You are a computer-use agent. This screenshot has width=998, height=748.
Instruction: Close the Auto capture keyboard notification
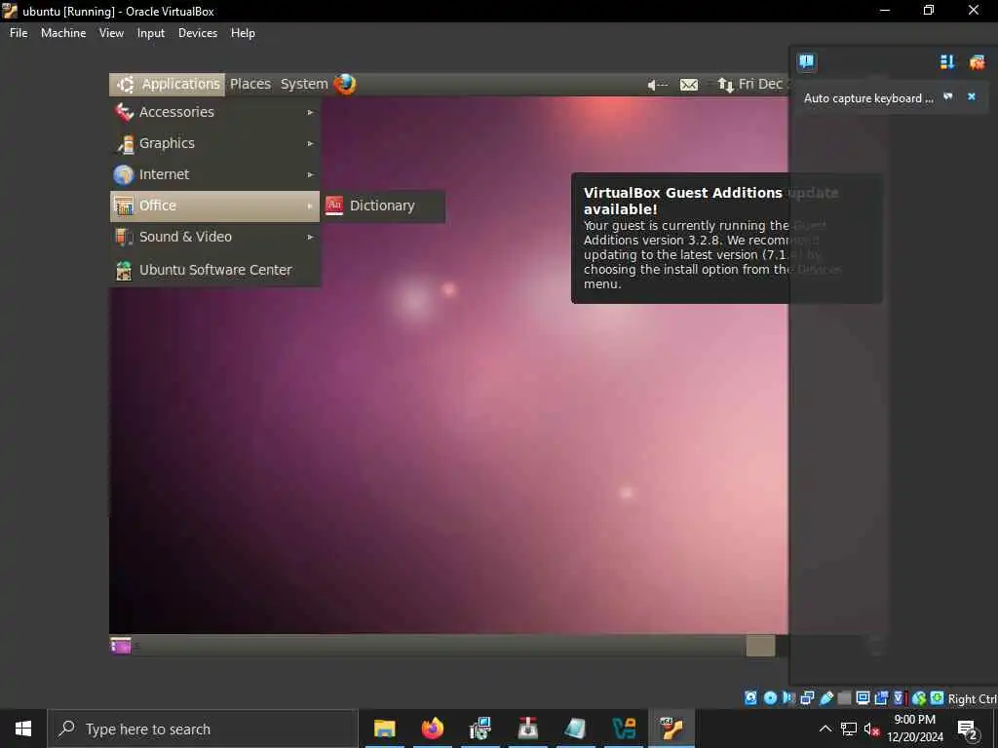click(x=972, y=96)
